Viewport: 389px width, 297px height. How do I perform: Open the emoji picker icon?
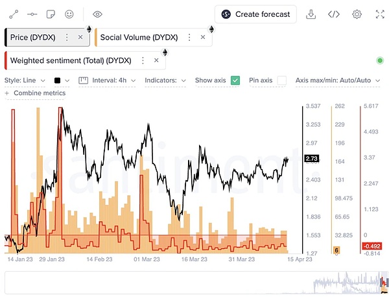pos(69,14)
